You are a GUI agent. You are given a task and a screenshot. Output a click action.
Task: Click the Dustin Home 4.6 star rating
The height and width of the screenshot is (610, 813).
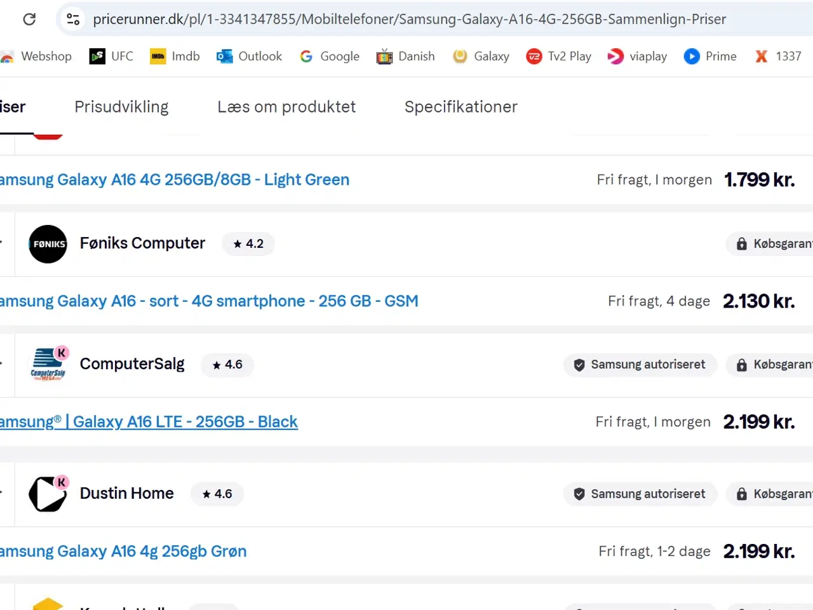pos(217,494)
